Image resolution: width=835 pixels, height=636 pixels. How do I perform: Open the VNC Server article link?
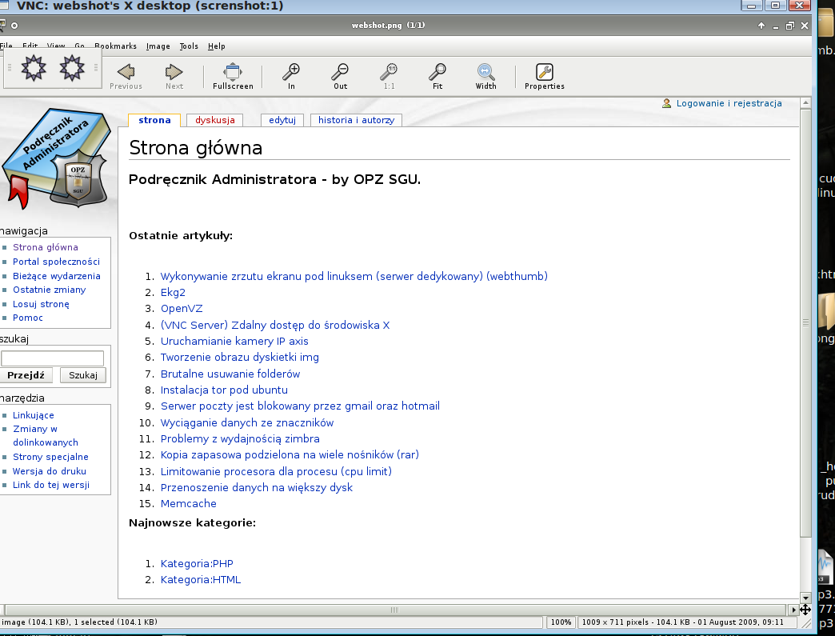[275, 325]
